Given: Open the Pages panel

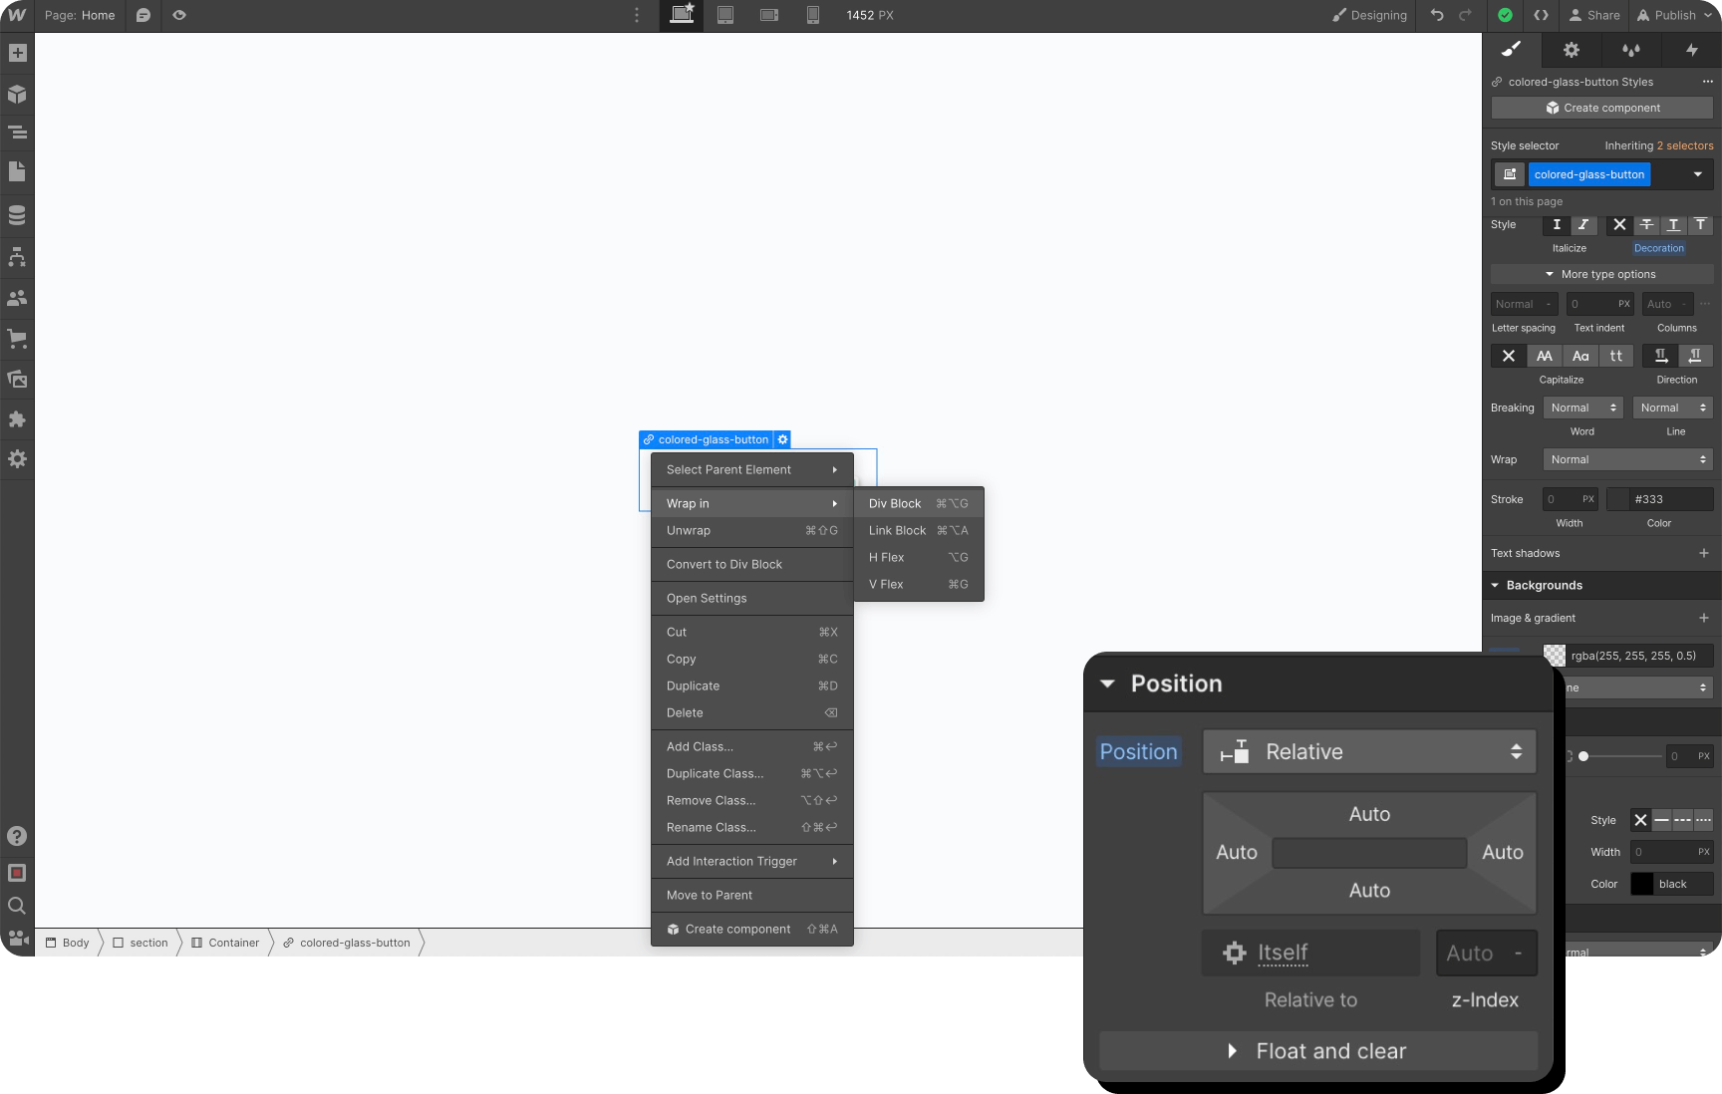Looking at the screenshot, I should [16, 171].
